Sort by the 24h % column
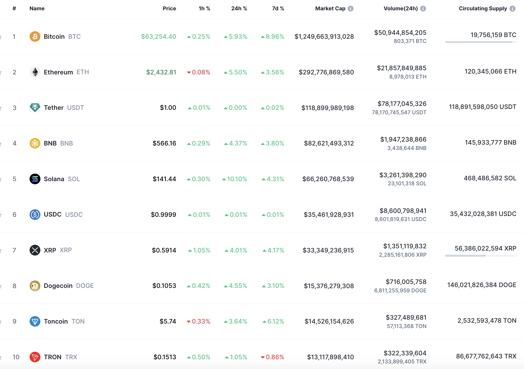 (x=239, y=9)
